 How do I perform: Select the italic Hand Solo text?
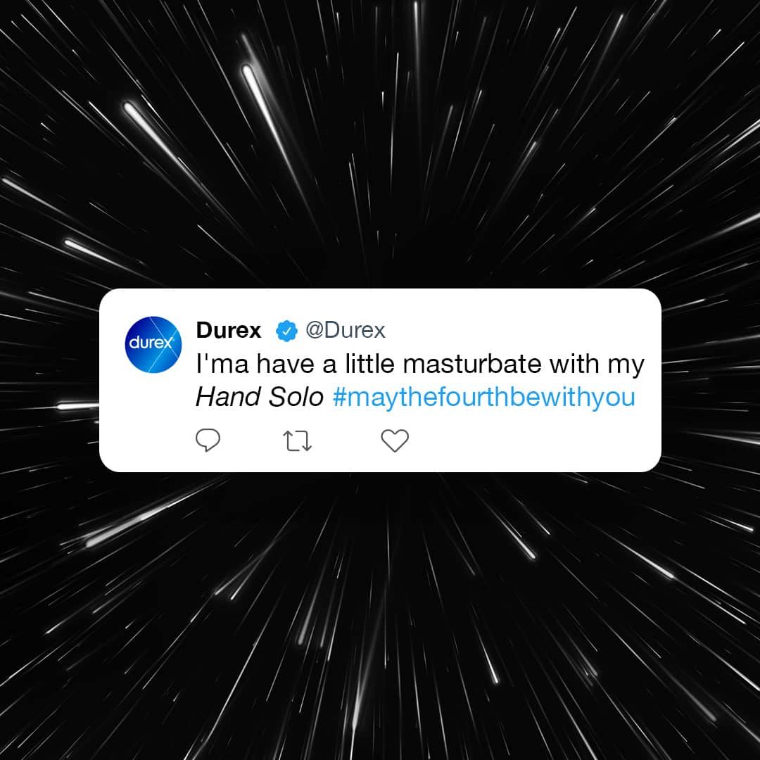[x=259, y=397]
